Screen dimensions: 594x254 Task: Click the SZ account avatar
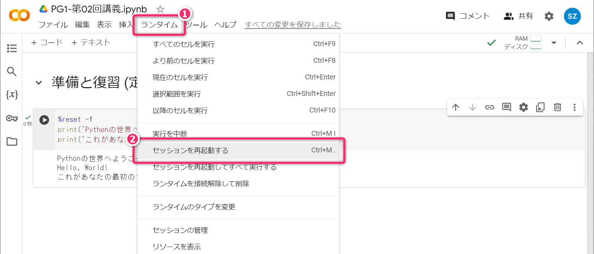pos(572,16)
